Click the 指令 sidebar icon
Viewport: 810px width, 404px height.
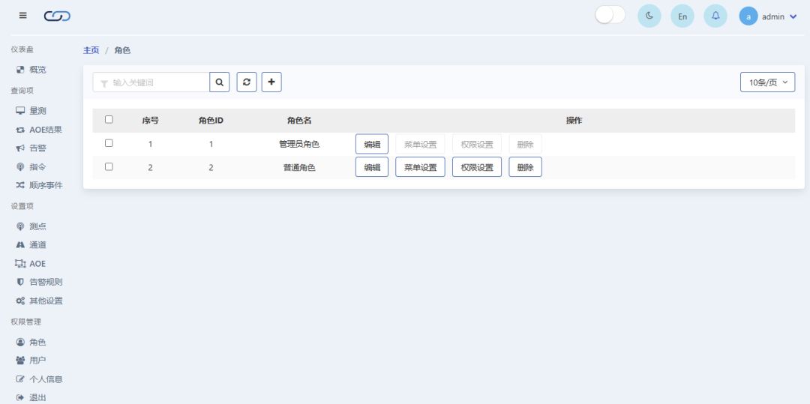[x=20, y=166]
